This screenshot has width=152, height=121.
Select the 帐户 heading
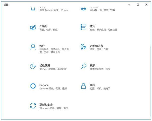42,46
